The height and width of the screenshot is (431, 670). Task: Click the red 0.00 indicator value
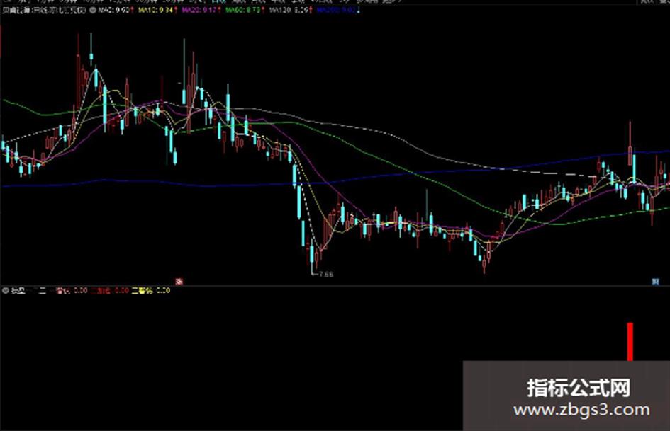(122, 291)
